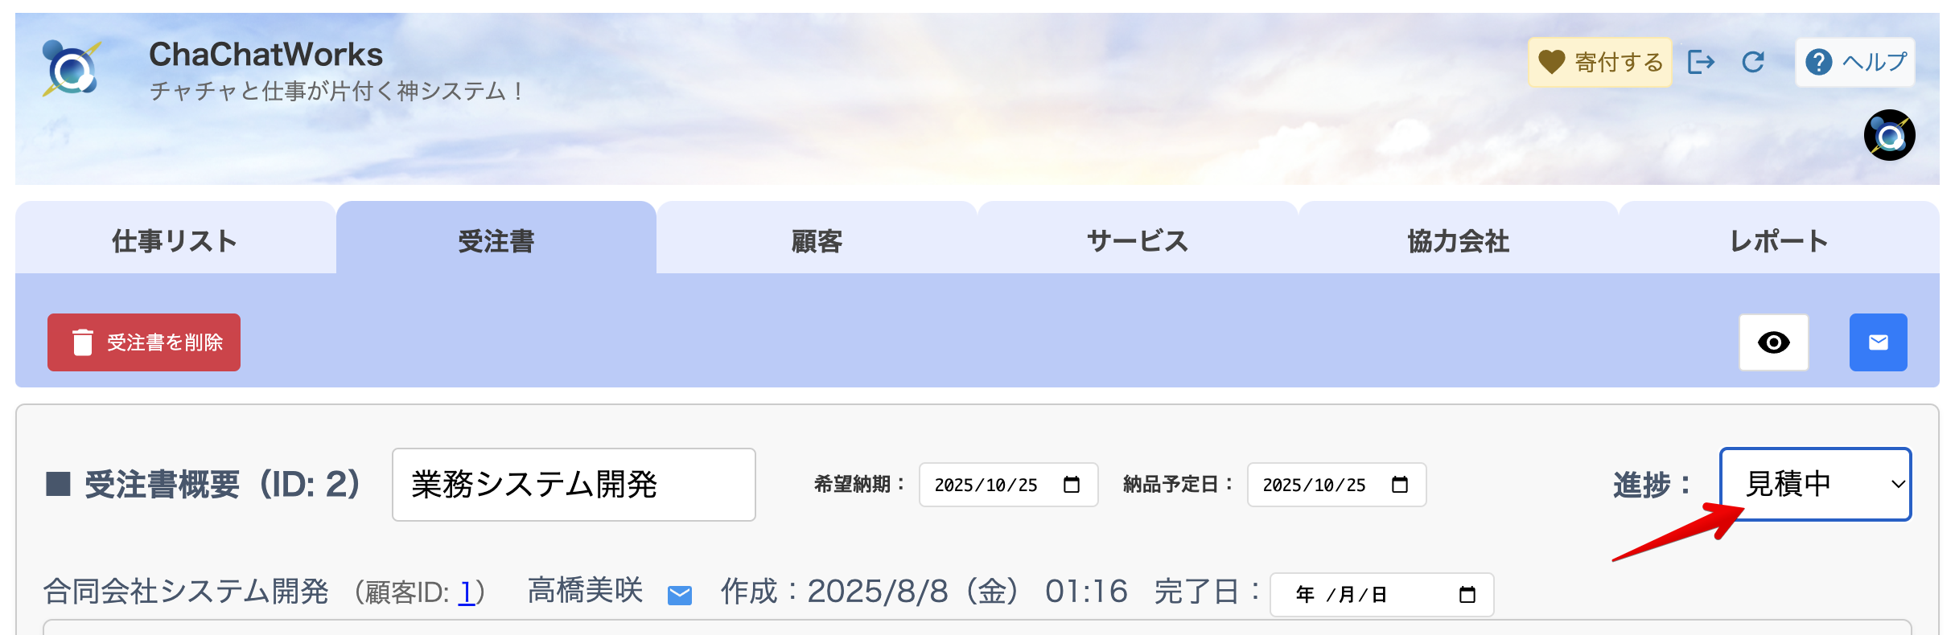This screenshot has width=1955, height=635.
Task: Click the logout arrow icon
Action: 1701,62
